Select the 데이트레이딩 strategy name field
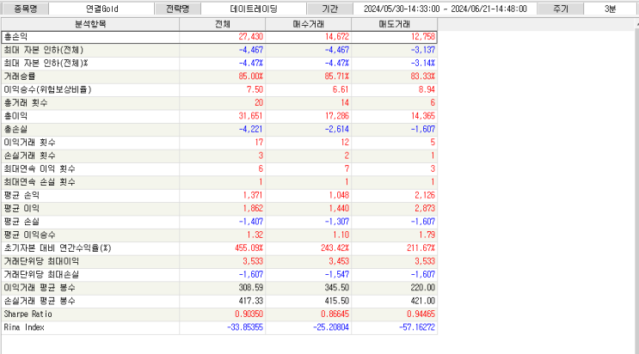The image size is (639, 354). [254, 9]
